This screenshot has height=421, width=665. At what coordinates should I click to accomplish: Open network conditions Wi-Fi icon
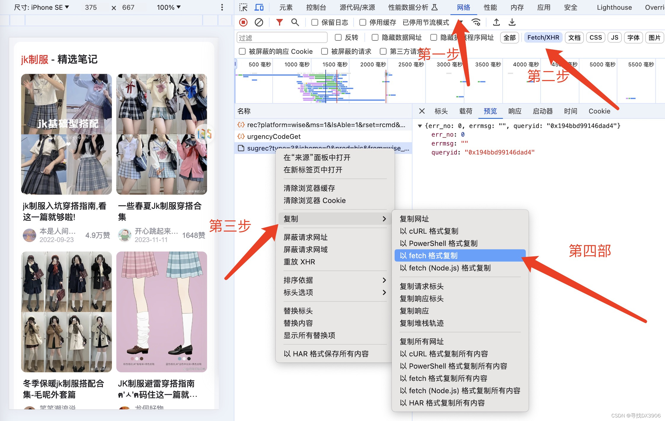point(476,23)
